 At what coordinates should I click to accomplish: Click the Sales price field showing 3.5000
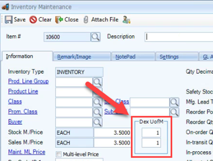pos(113,143)
